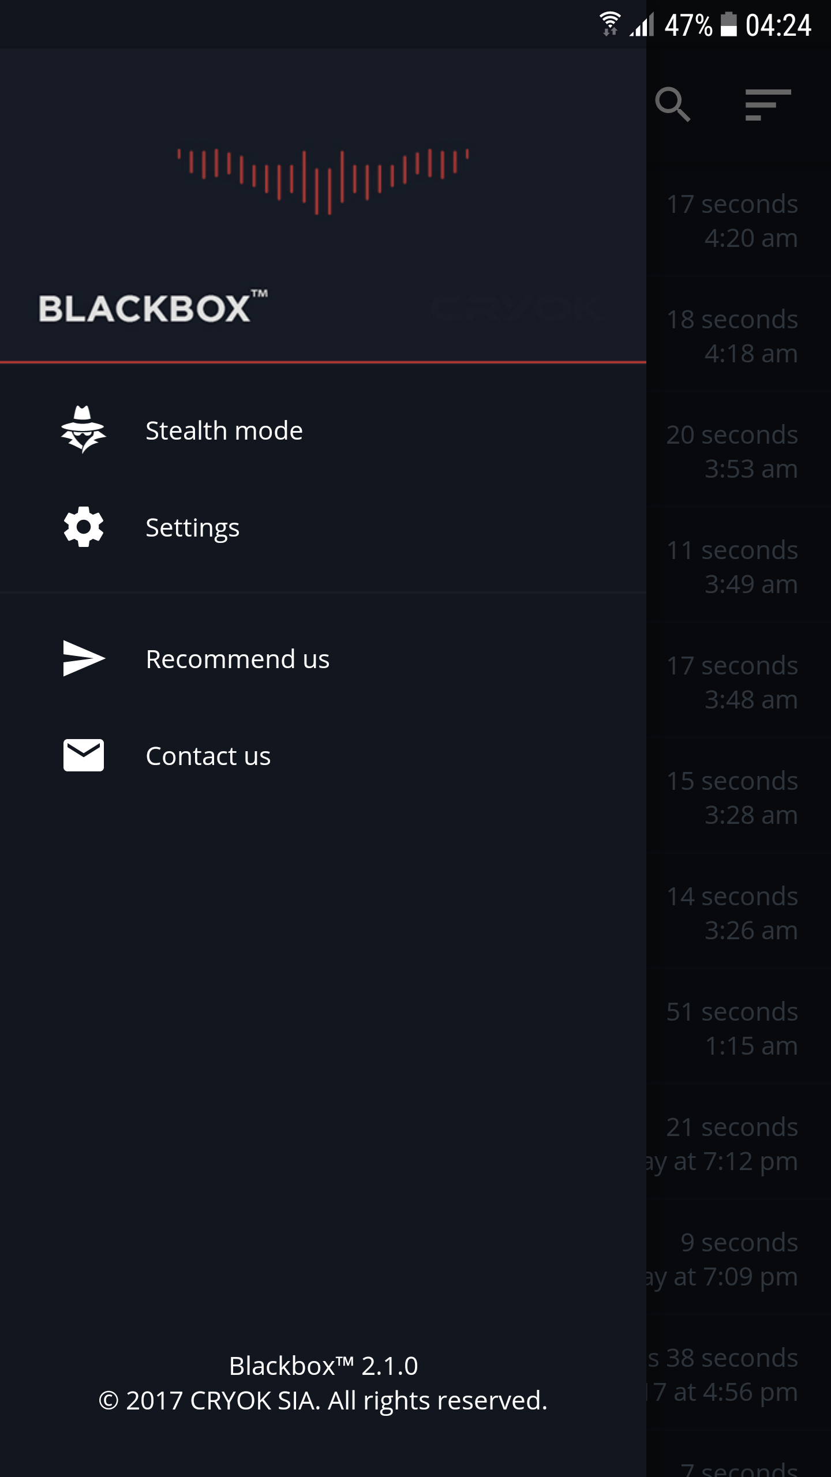Open the 18 seconds 4:18 am recording
The image size is (831, 1477).
[x=739, y=336]
